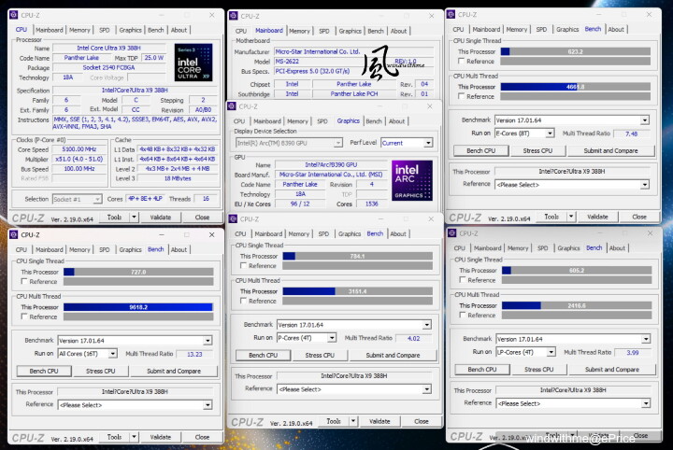Screen dimensions: 673x450
Task: Open Reference Please Select dropdown in All Cores window
Action: (x=135, y=405)
